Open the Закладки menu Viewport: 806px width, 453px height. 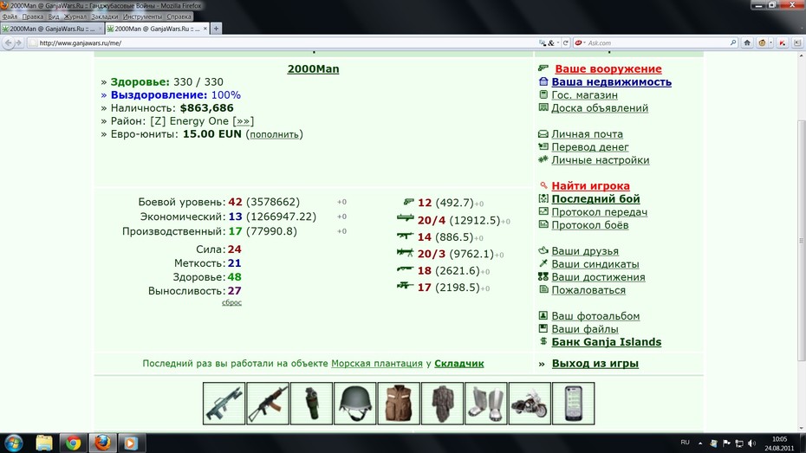coord(104,16)
